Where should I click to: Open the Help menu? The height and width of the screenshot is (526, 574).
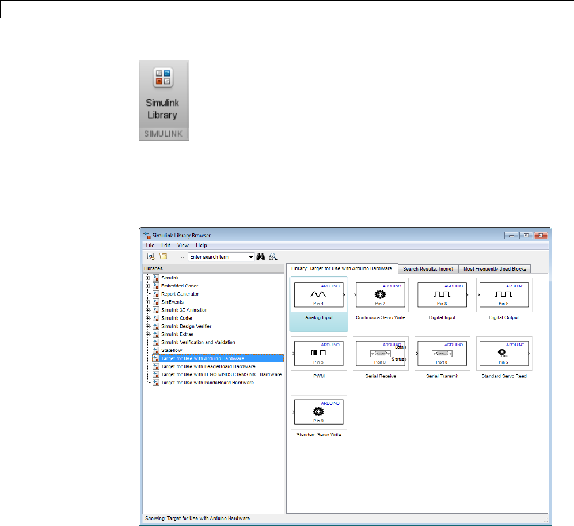click(202, 245)
